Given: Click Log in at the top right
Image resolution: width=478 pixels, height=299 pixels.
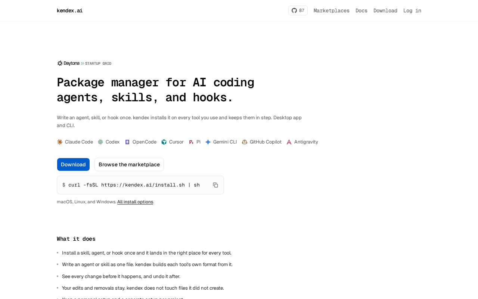Looking at the screenshot, I should pos(412,10).
